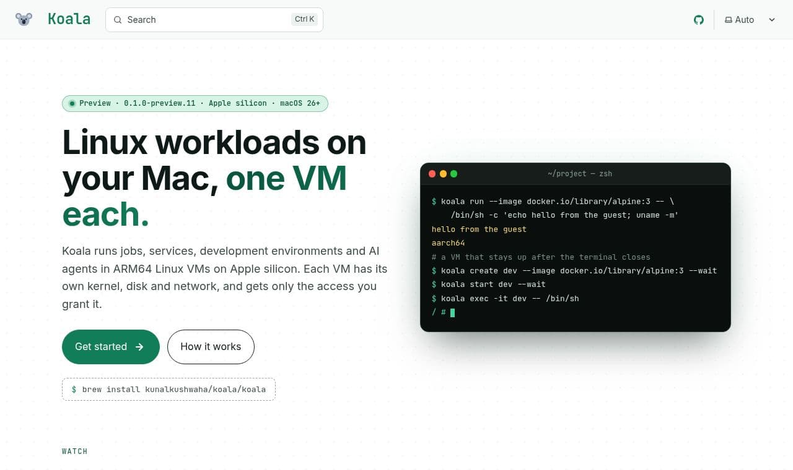Click the koala logo icon

(24, 19)
